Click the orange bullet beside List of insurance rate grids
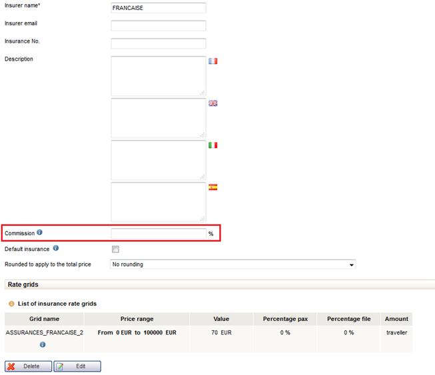Screen dimensions: 435x375 pyautogui.click(x=11, y=304)
